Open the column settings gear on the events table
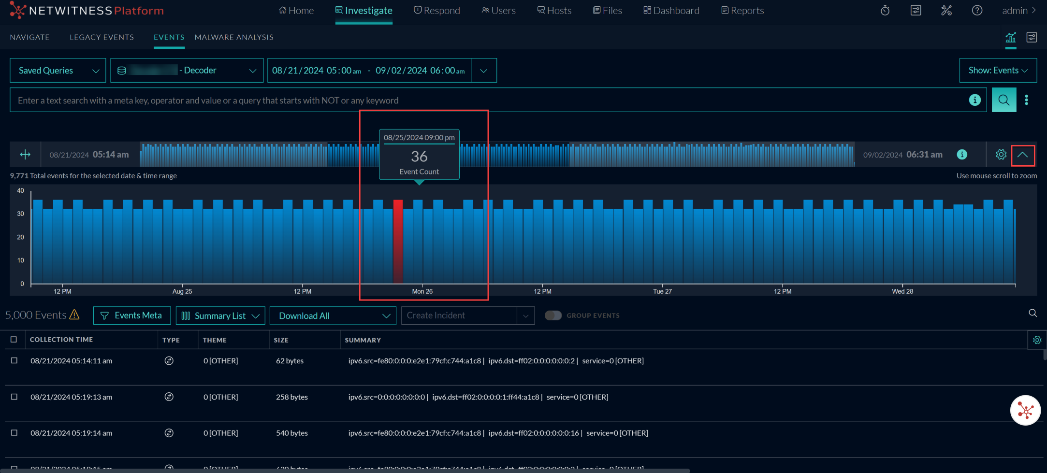 click(1037, 340)
